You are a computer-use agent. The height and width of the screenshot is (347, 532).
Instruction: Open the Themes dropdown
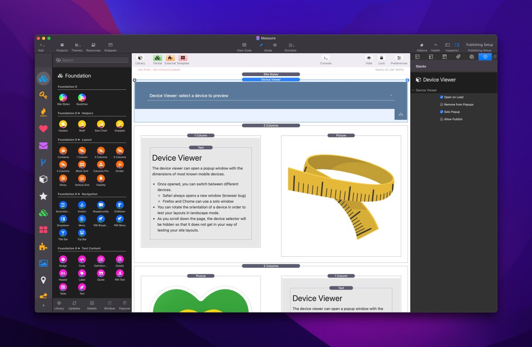tap(77, 45)
